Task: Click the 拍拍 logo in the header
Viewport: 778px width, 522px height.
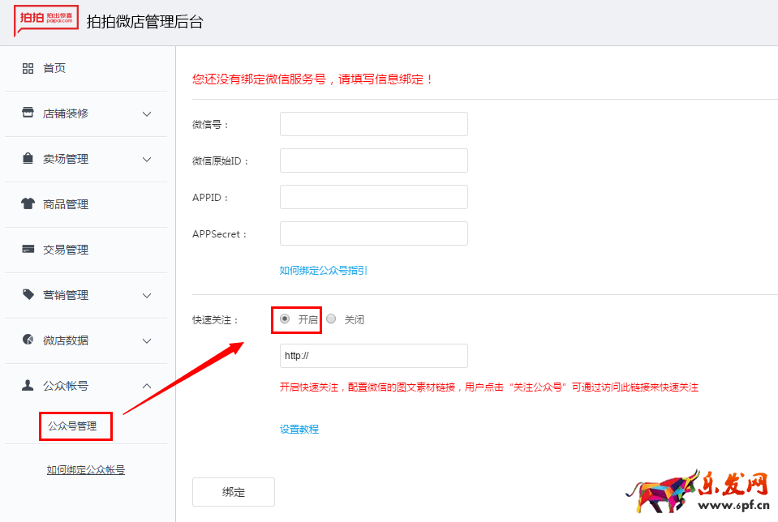Action: [45, 20]
